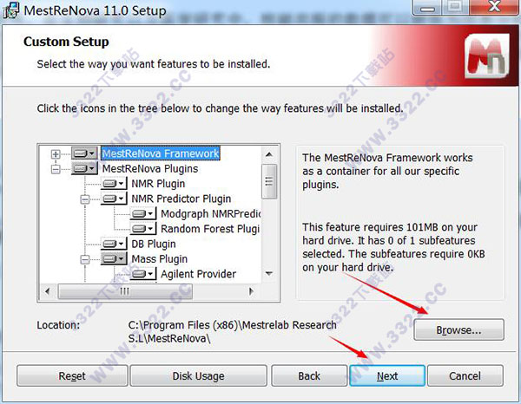The image size is (521, 404).
Task: Proceed with the Next button
Action: click(x=387, y=375)
